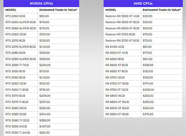Select the RX 6400 4GB cell

(122, 47)
